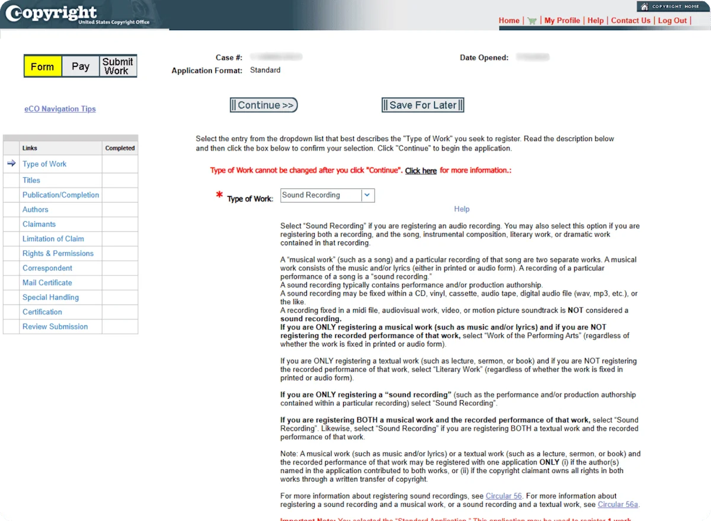Click the Continue button
This screenshot has width=711, height=521.
pos(263,105)
